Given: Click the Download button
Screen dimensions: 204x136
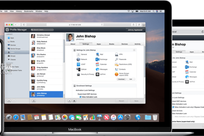Looking at the screenshot, I should point(121,79).
